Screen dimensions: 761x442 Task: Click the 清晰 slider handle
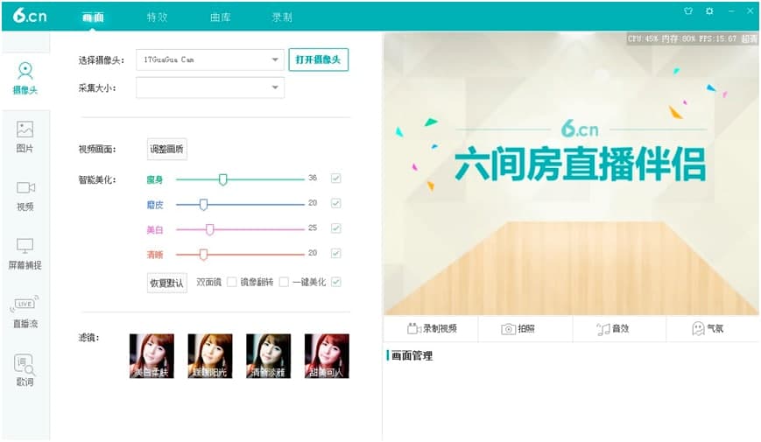(x=203, y=254)
